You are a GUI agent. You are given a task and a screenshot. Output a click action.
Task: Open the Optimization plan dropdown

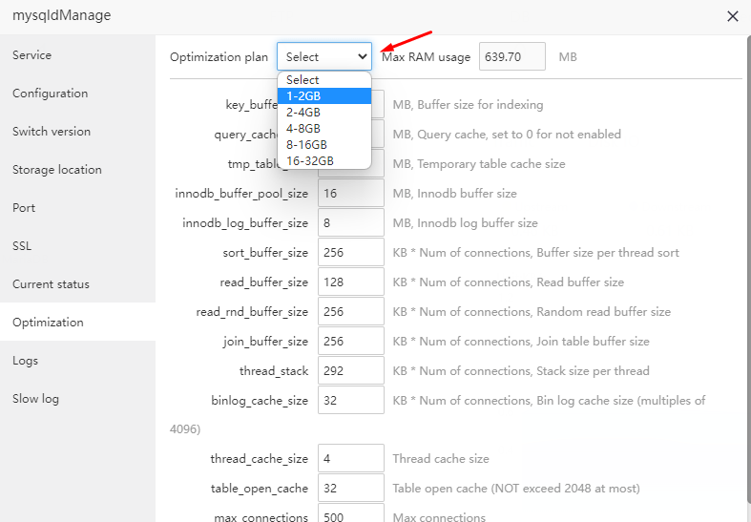point(324,57)
